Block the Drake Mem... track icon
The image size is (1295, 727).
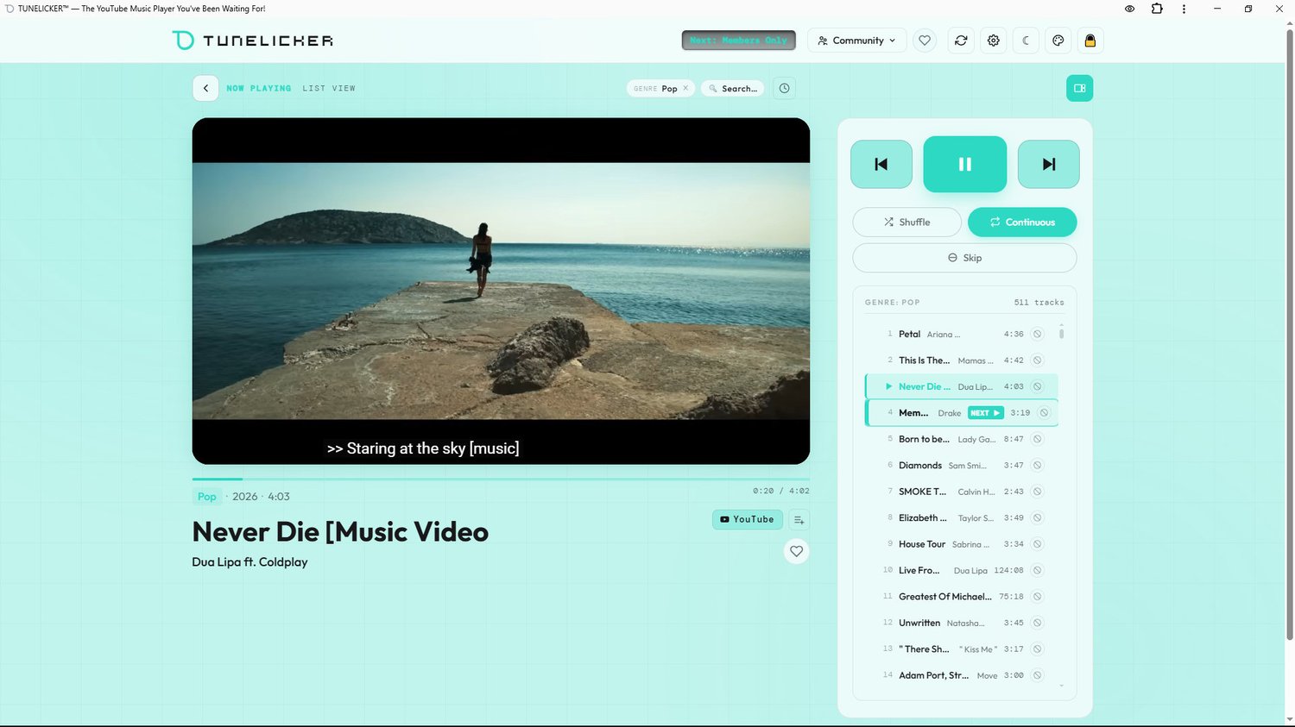point(1044,413)
